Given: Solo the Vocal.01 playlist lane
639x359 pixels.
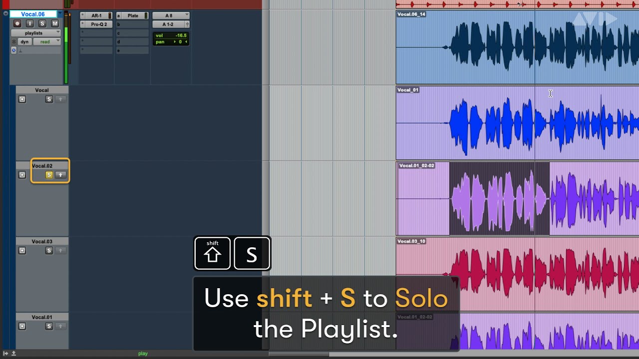Looking at the screenshot, I should pyautogui.click(x=49, y=326).
